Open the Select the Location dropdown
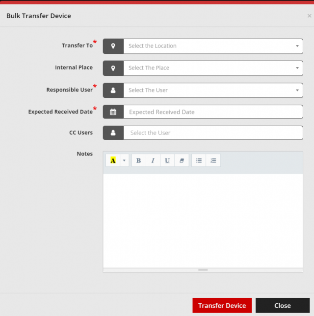This screenshot has height=316, width=314. (x=213, y=46)
